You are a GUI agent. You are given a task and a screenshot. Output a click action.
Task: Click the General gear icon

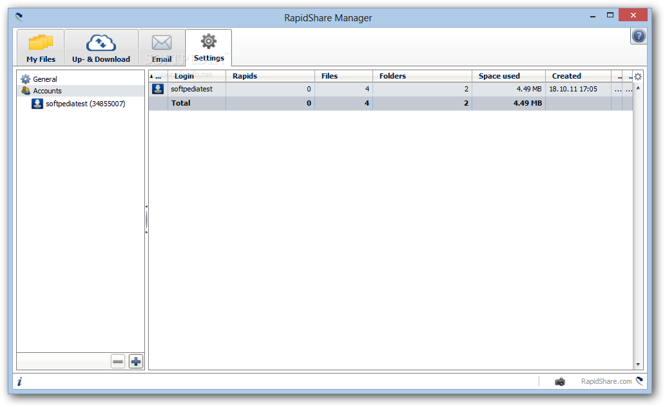25,79
